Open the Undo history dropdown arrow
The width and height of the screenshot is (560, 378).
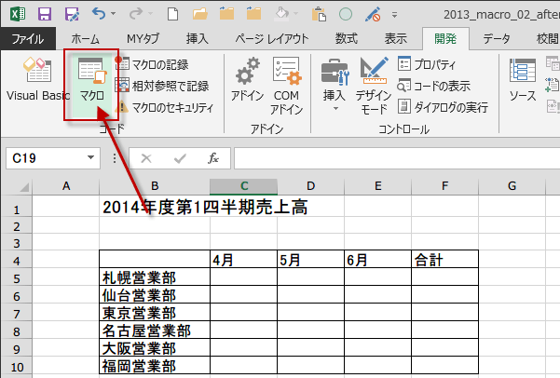tap(114, 14)
